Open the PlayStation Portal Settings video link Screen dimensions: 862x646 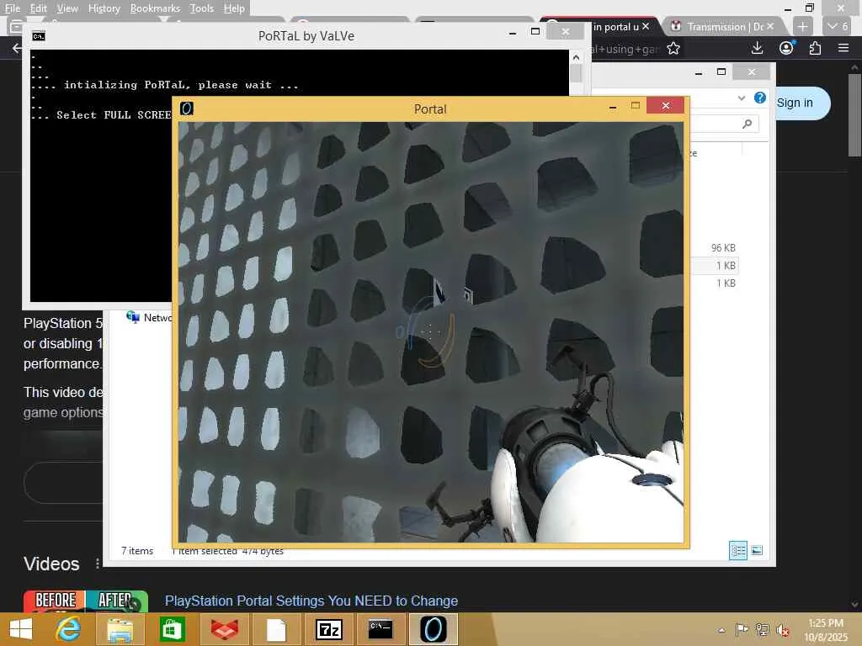(x=311, y=601)
